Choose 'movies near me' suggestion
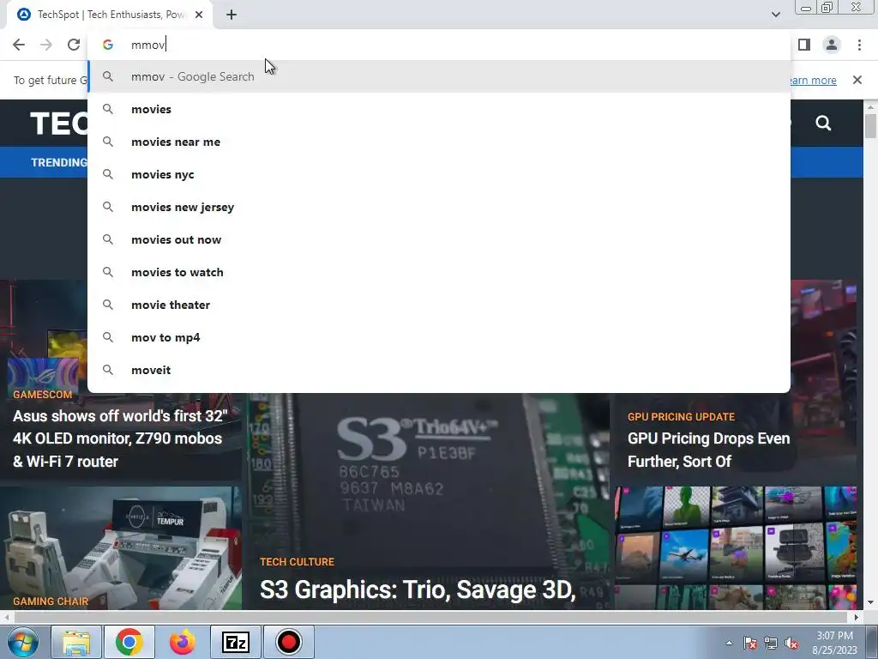The width and height of the screenshot is (878, 659). 439,142
